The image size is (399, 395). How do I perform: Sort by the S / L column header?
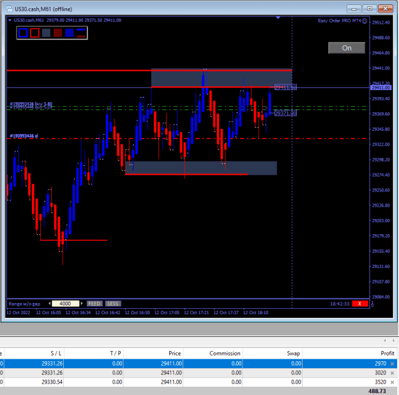pyautogui.click(x=34, y=354)
